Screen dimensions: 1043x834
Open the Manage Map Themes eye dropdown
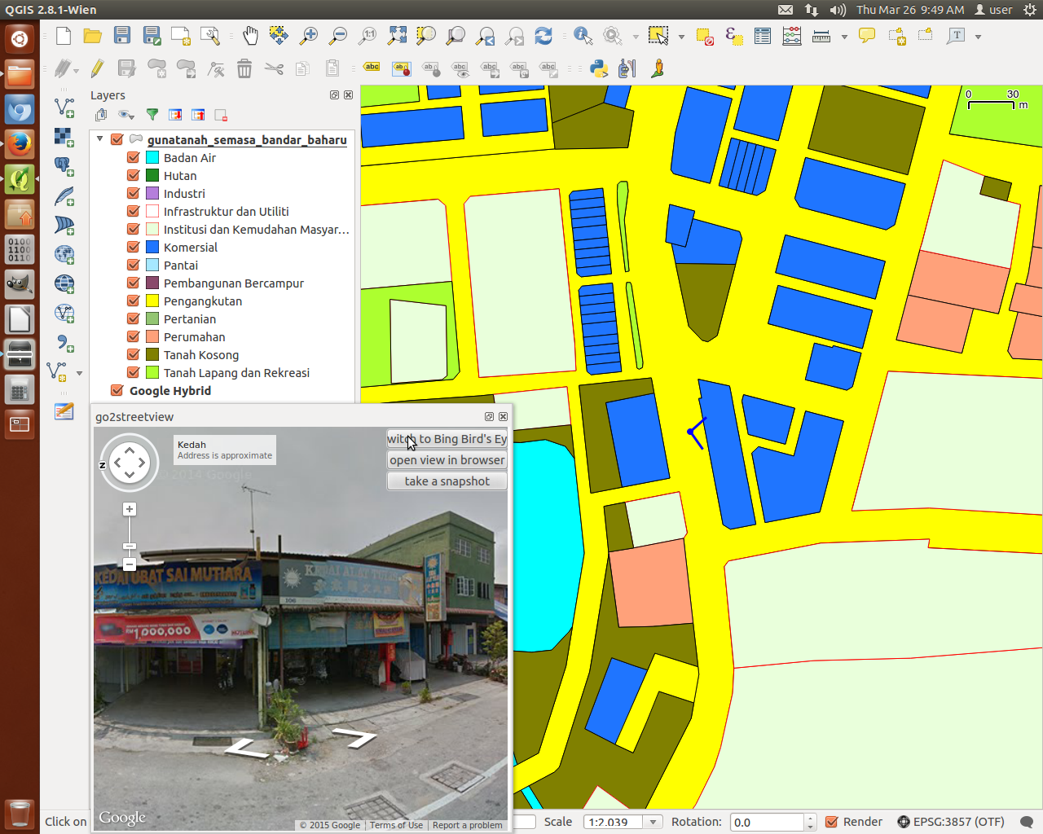pos(125,115)
